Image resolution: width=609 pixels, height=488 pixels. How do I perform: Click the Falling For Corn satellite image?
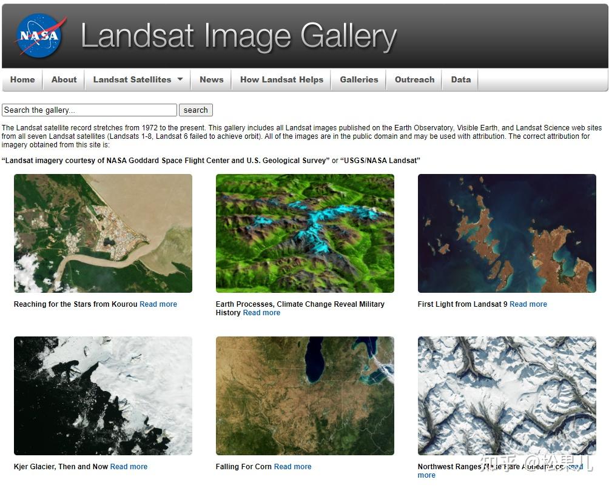[304, 395]
